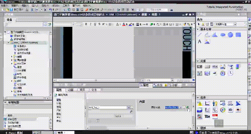Pick the Symbolic I/O field element icon

click(x=215, y=66)
